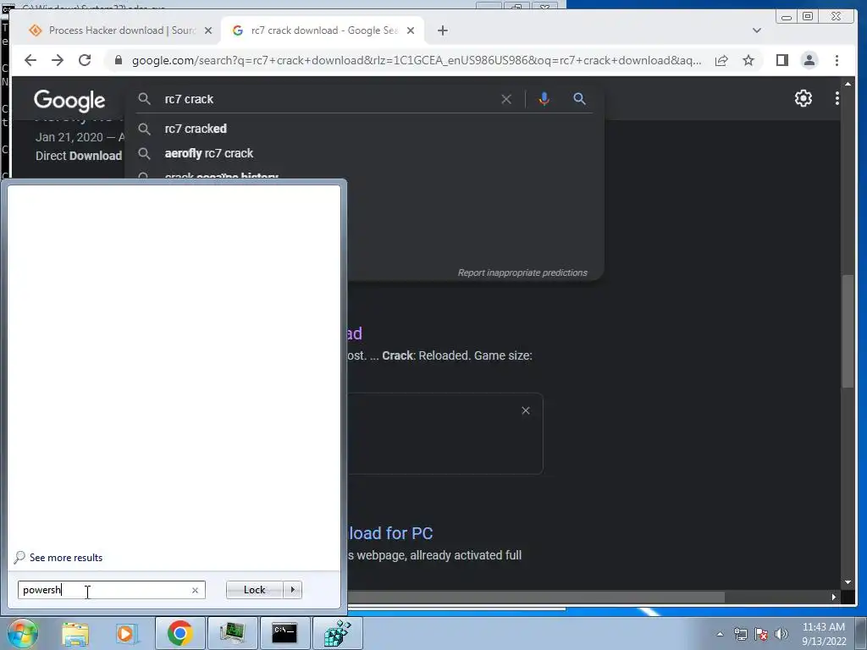Image resolution: width=867 pixels, height=650 pixels.
Task: Switch to the Command Prompt taskbar item
Action: [284, 633]
